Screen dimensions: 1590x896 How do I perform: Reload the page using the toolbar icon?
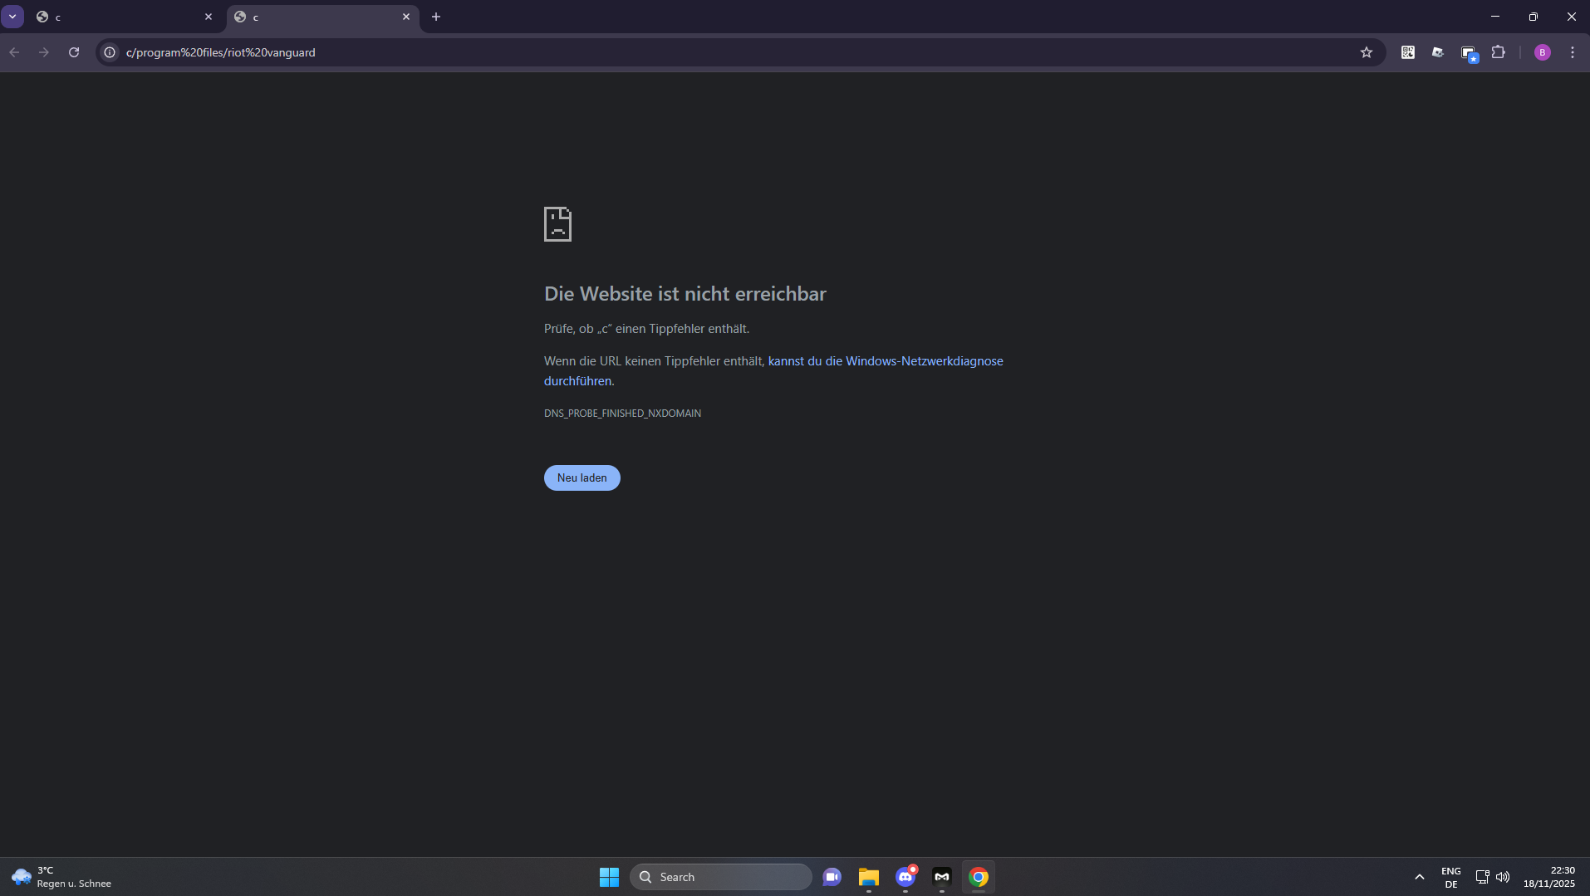pos(74,52)
